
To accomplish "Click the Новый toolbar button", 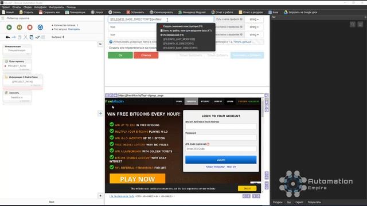I will tap(7, 12).
